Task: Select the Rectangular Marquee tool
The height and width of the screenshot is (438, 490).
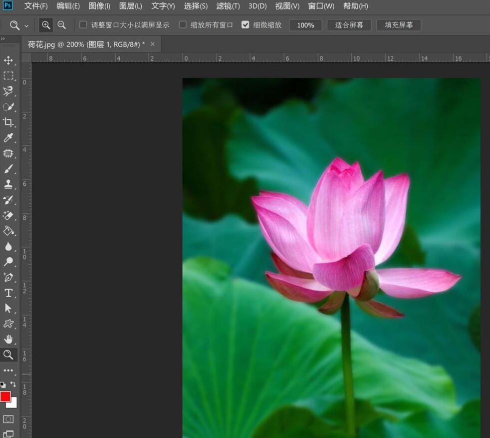Action: tap(8, 75)
